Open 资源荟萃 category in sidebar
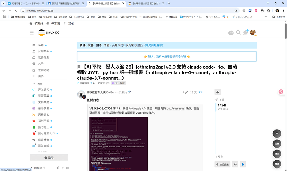The width and height of the screenshot is (287, 171). coord(43,96)
